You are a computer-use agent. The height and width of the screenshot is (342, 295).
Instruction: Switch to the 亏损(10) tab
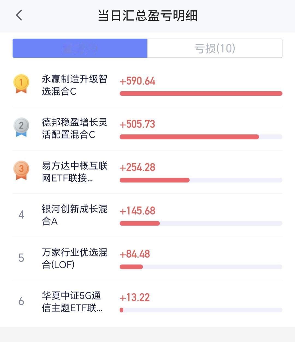pyautogui.click(x=215, y=48)
